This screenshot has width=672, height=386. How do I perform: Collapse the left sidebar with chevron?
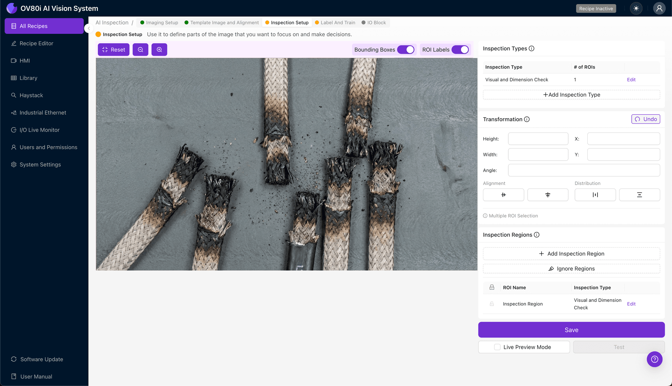coord(89,29)
